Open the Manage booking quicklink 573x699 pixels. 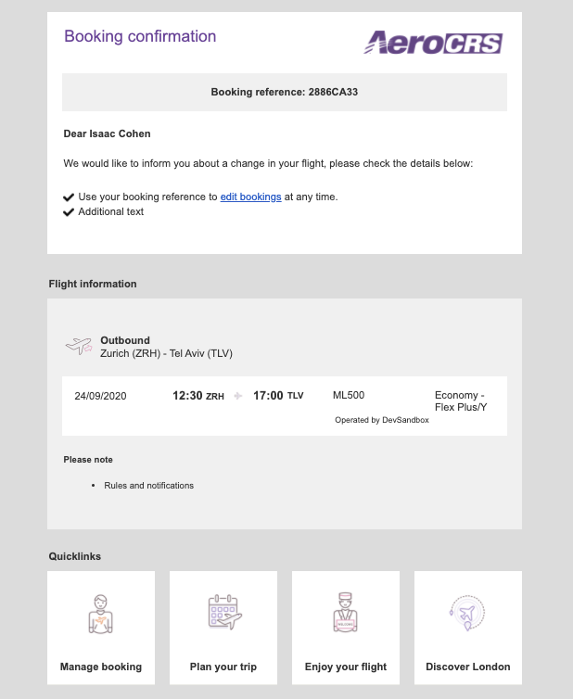coord(101,628)
